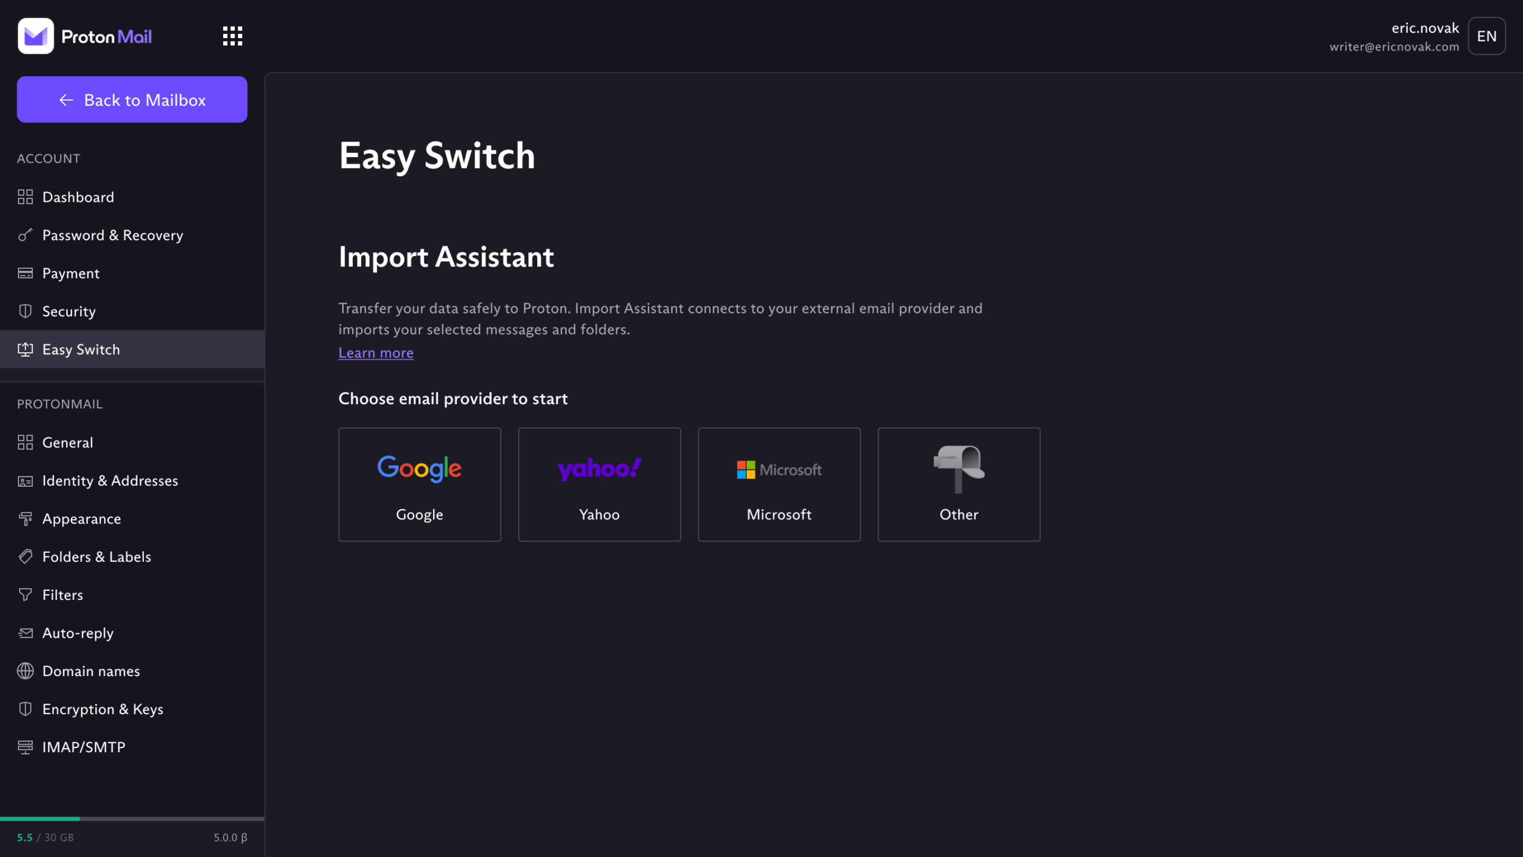The height and width of the screenshot is (857, 1523).
Task: Click the Encryption & Keys shield icon
Action: tap(25, 709)
